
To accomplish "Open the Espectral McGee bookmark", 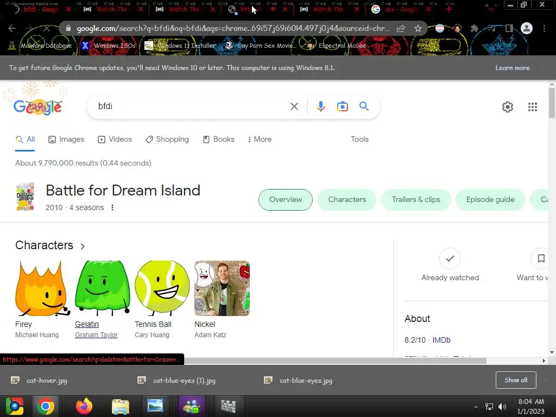I will (336, 46).
